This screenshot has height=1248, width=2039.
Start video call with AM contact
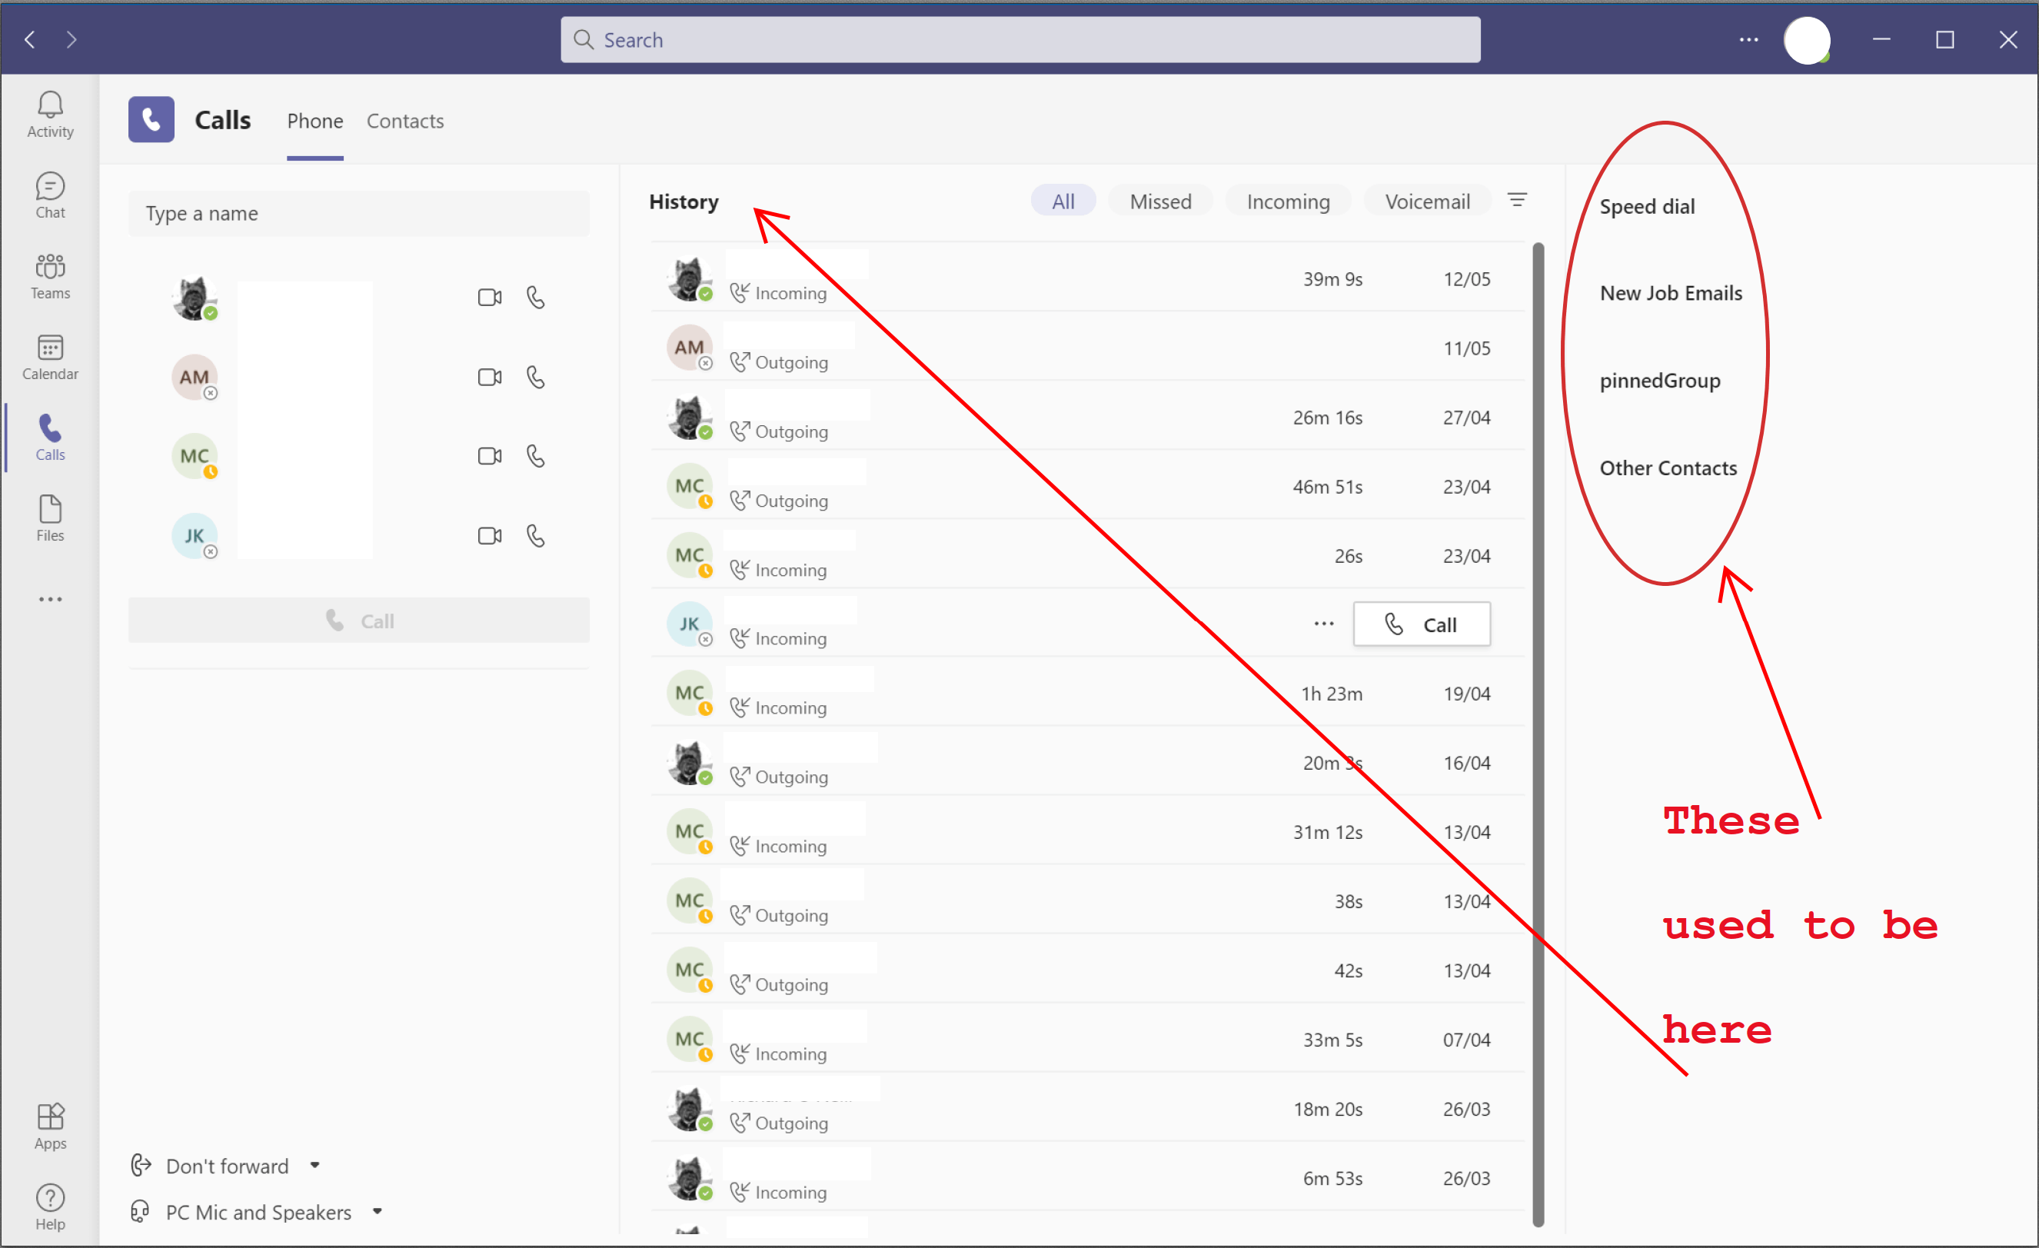click(x=489, y=378)
